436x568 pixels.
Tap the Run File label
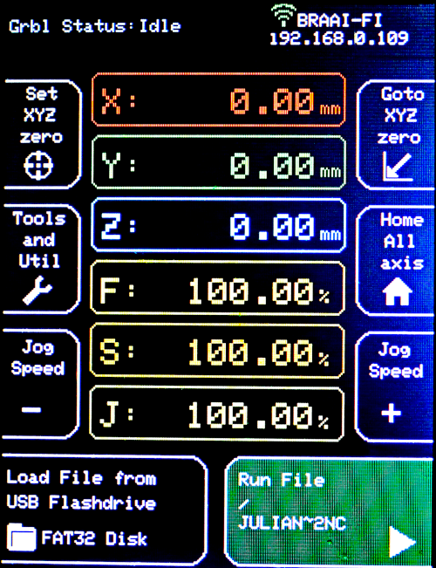pos(281,481)
